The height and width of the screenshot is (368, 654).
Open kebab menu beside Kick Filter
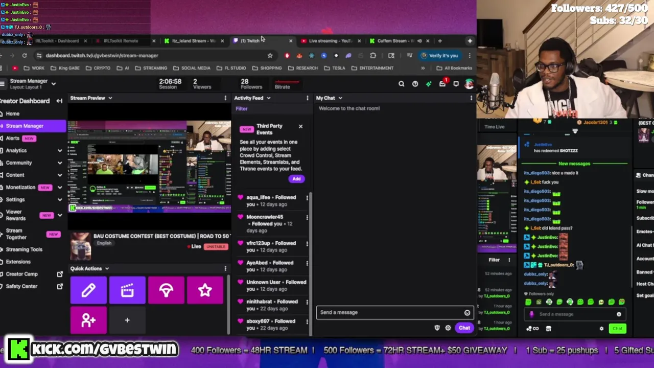[509, 260]
